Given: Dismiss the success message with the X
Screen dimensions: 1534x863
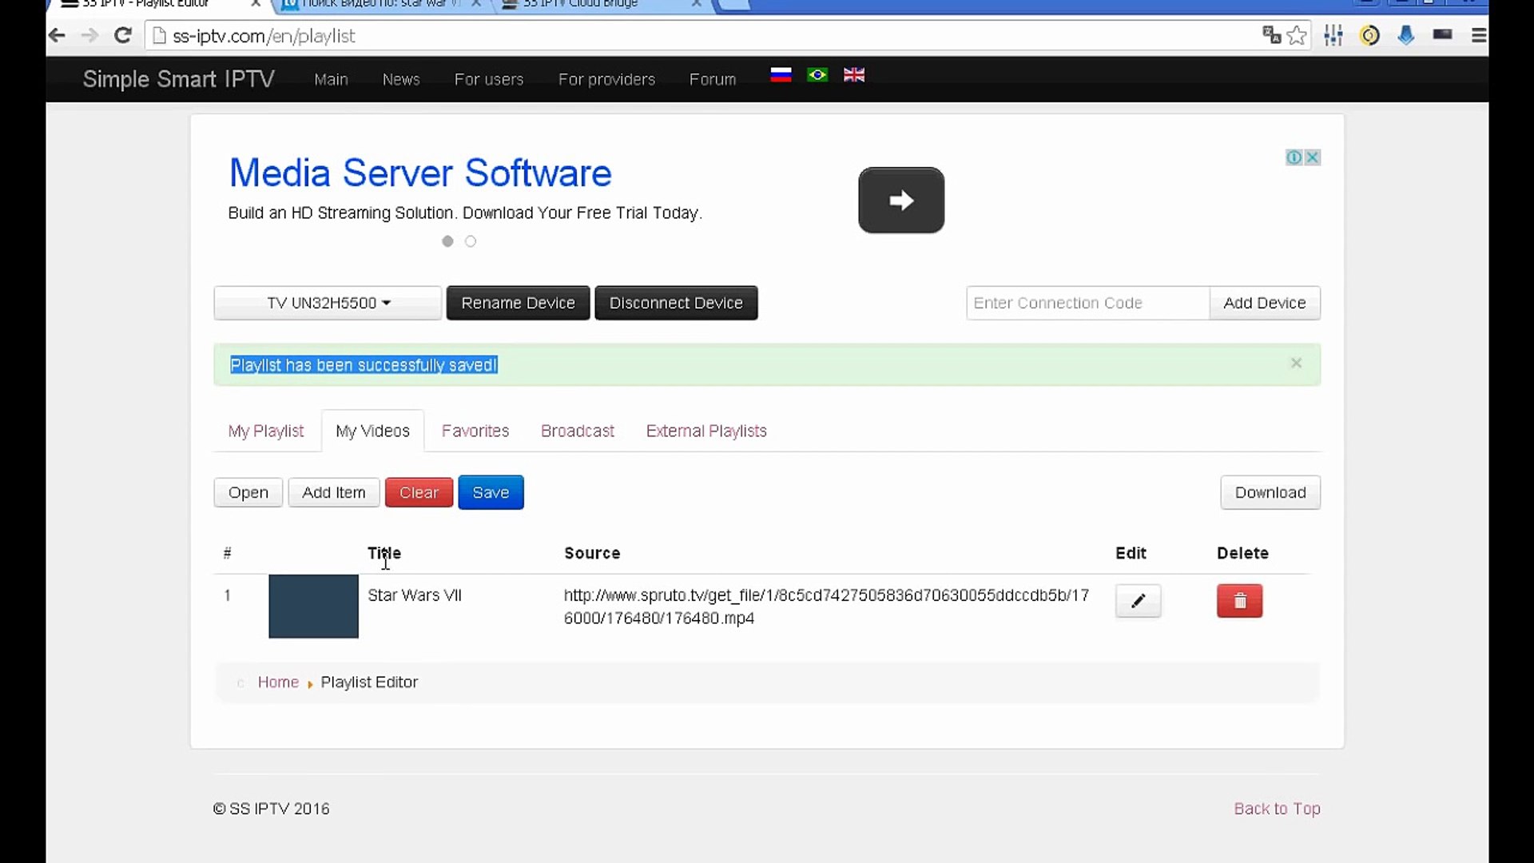Looking at the screenshot, I should (x=1296, y=363).
